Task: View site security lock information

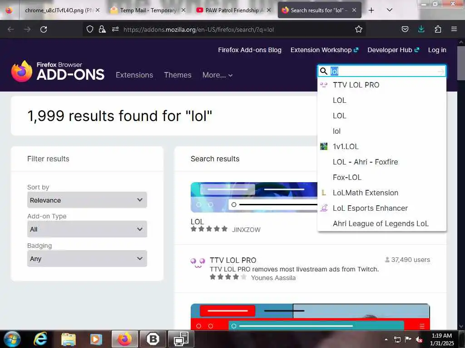Action: pyautogui.click(x=102, y=29)
